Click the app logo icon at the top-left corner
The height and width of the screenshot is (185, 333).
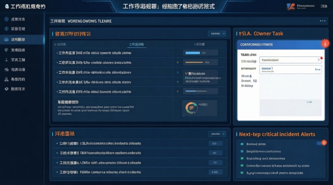[x=7, y=6]
